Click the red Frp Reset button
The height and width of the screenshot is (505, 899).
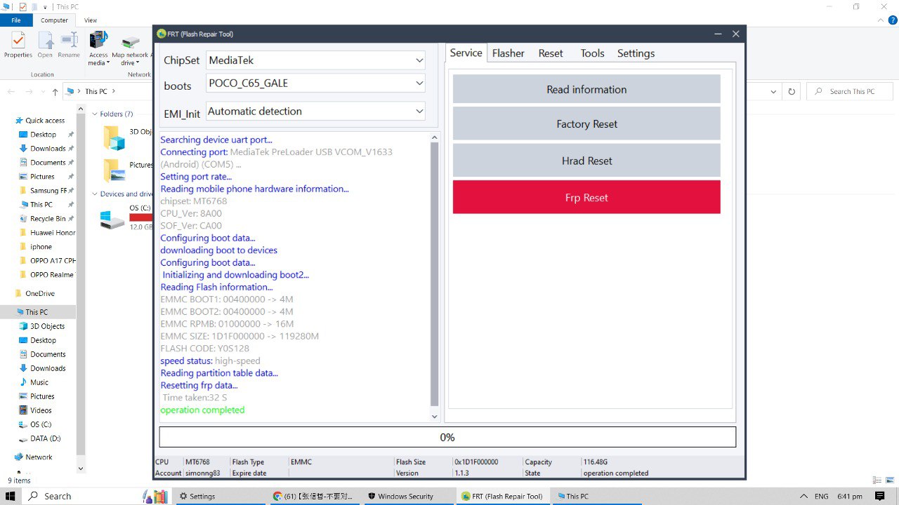[586, 197]
